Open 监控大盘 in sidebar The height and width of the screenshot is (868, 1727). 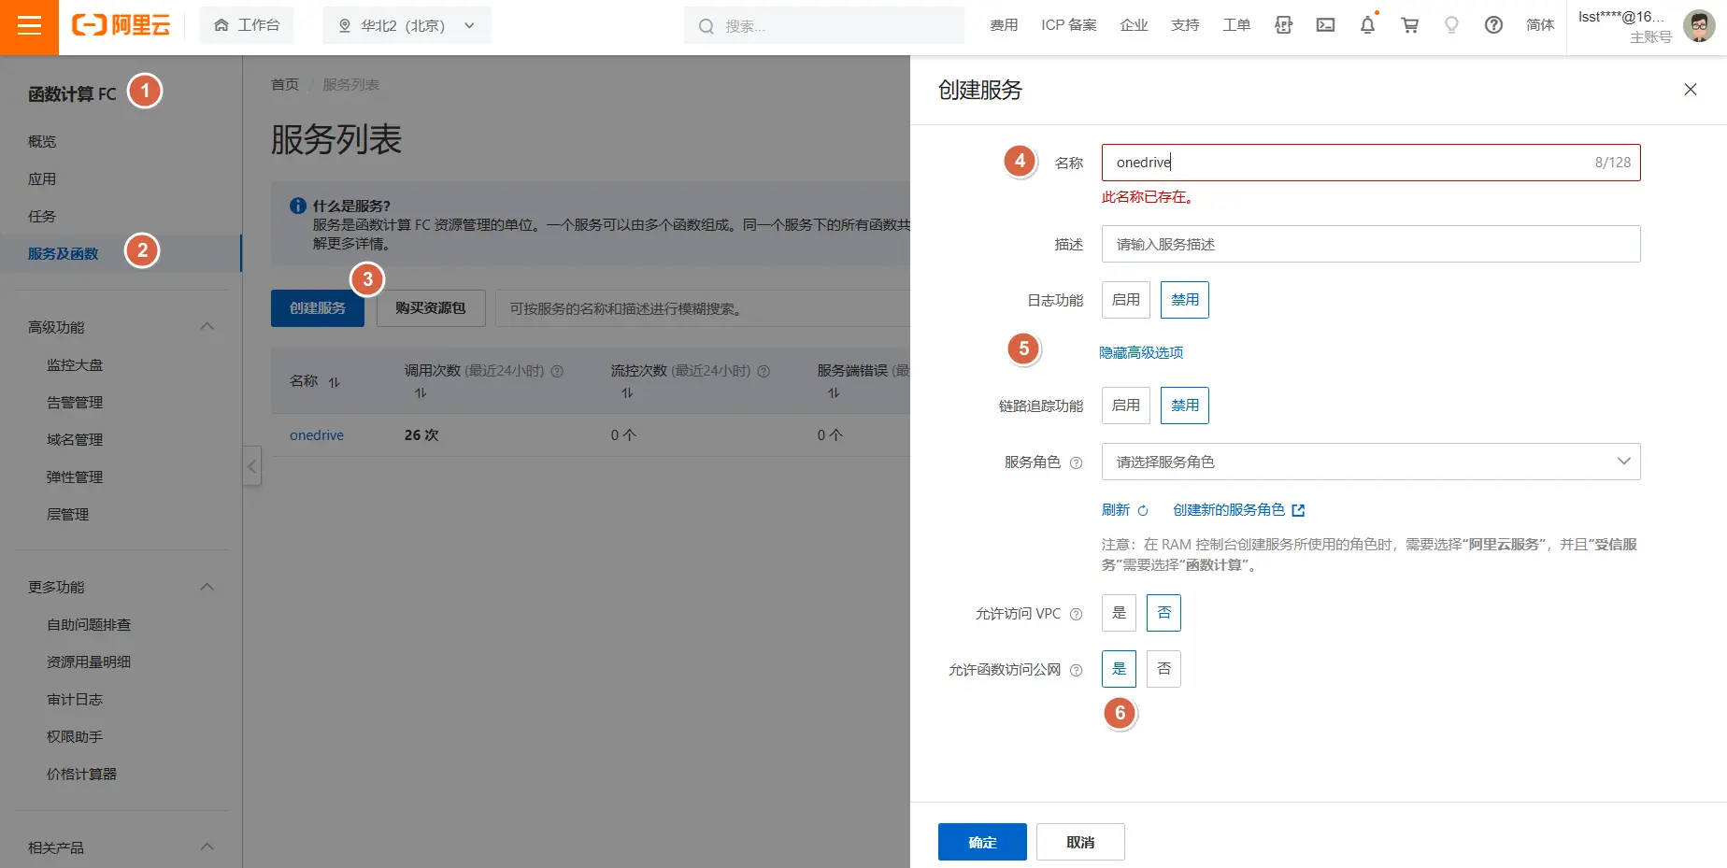click(75, 364)
